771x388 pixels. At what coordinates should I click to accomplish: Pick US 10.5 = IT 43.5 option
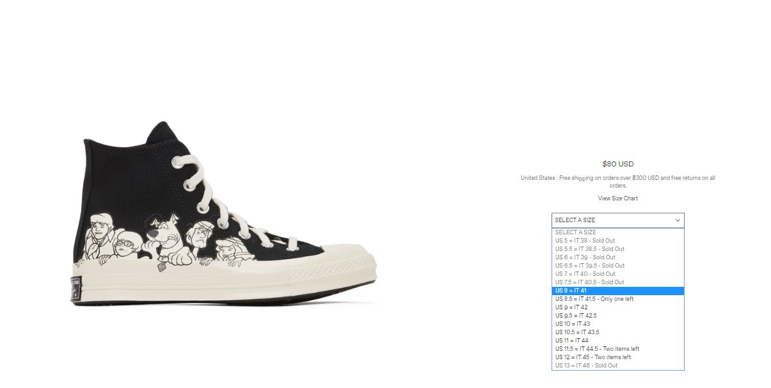618,332
